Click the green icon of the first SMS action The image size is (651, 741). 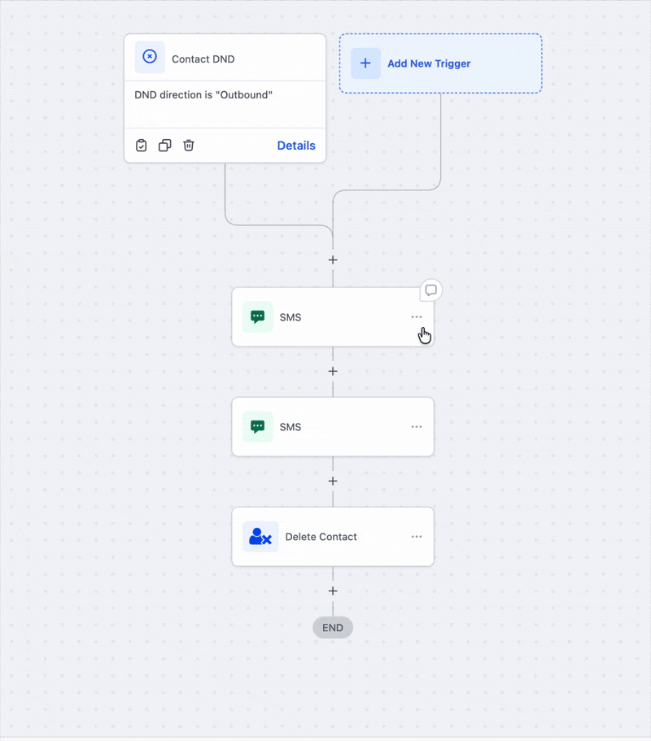pos(257,317)
